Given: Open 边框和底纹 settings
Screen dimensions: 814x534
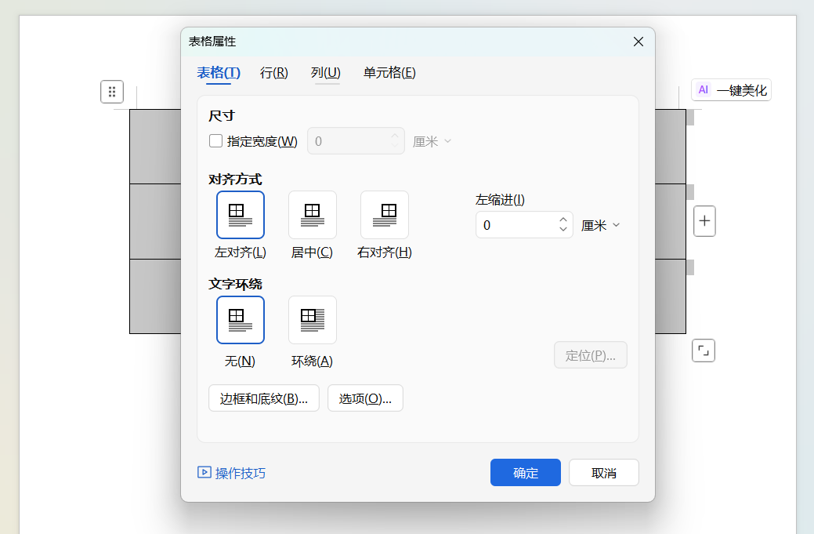Looking at the screenshot, I should (x=263, y=398).
